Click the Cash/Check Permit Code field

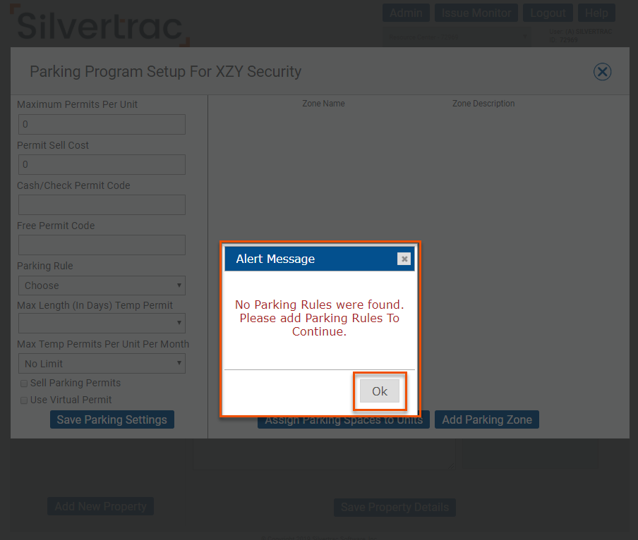(x=102, y=205)
